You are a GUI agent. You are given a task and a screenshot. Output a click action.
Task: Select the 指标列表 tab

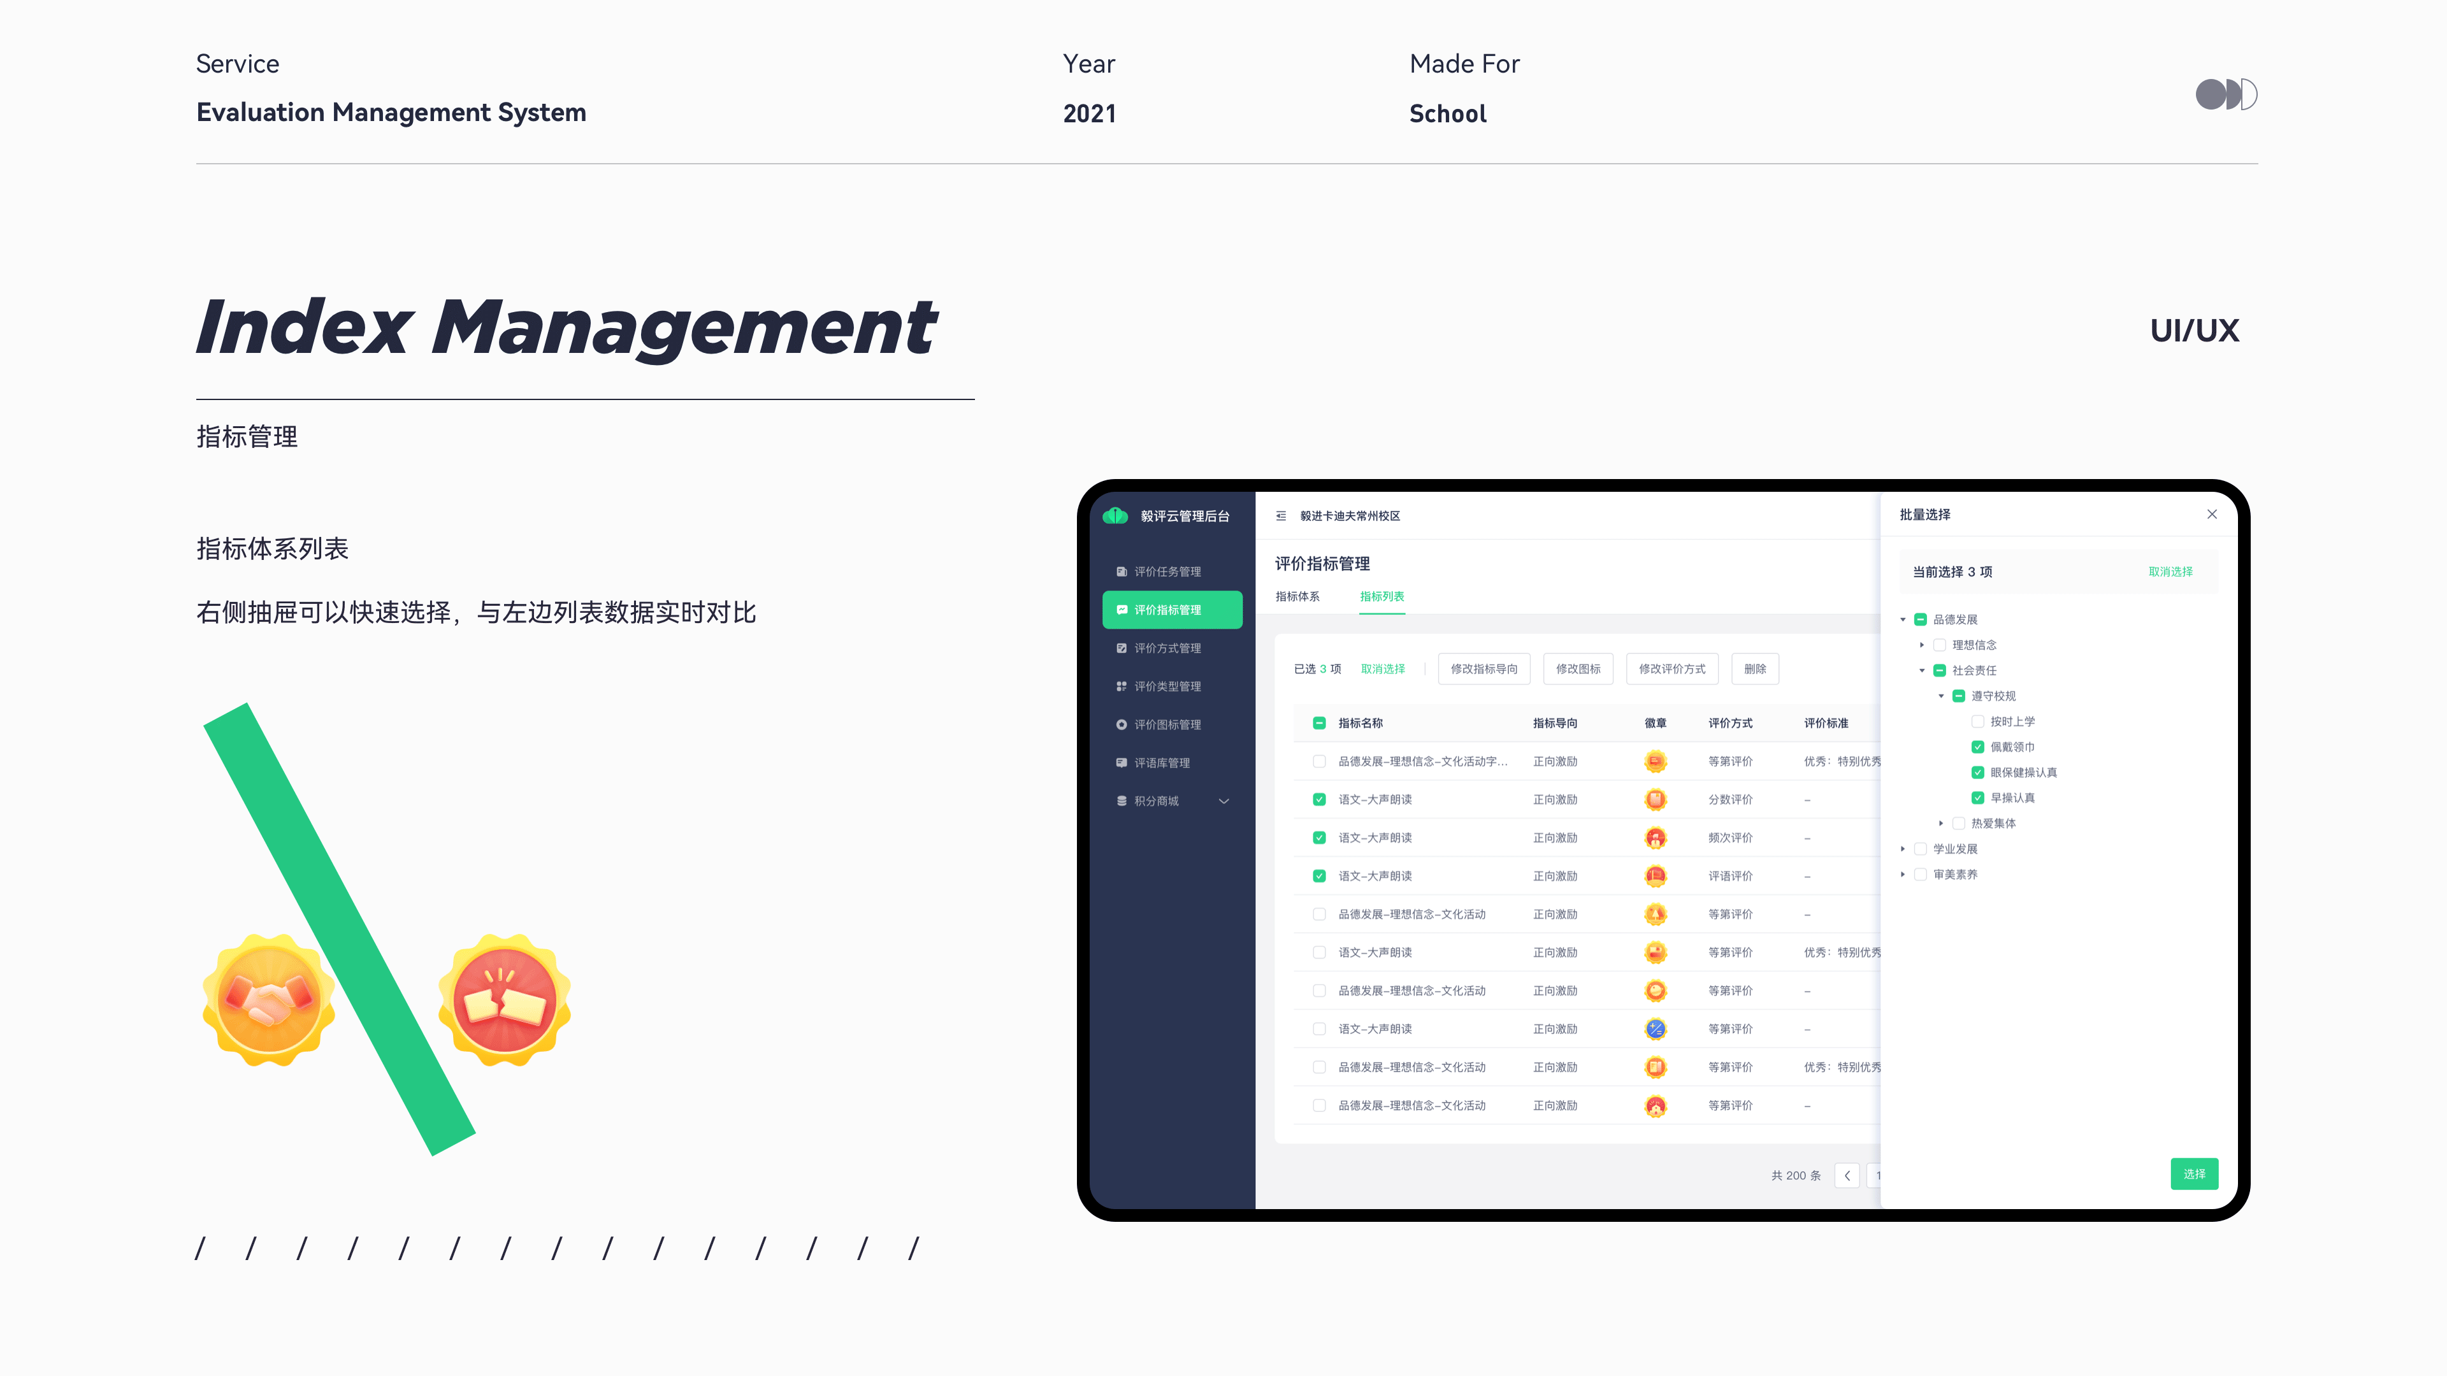tap(1381, 596)
